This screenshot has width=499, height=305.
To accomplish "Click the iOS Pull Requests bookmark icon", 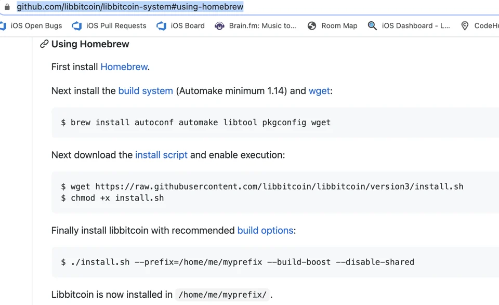I will [x=77, y=26].
